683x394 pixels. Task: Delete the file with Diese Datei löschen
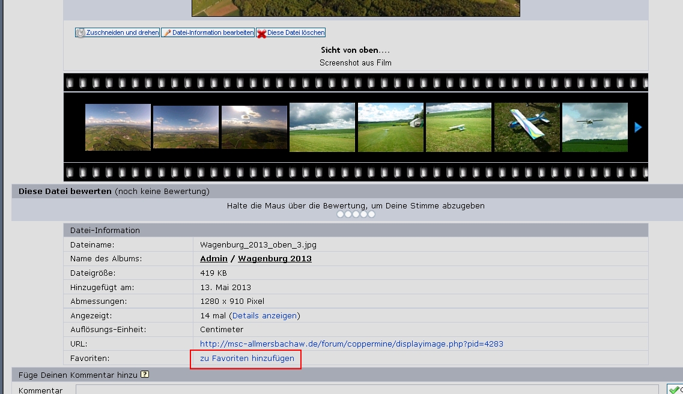(291, 33)
